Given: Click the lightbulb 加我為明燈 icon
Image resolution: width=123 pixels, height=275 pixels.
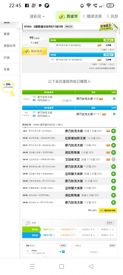Looking at the screenshot, I should (x=8, y=88).
